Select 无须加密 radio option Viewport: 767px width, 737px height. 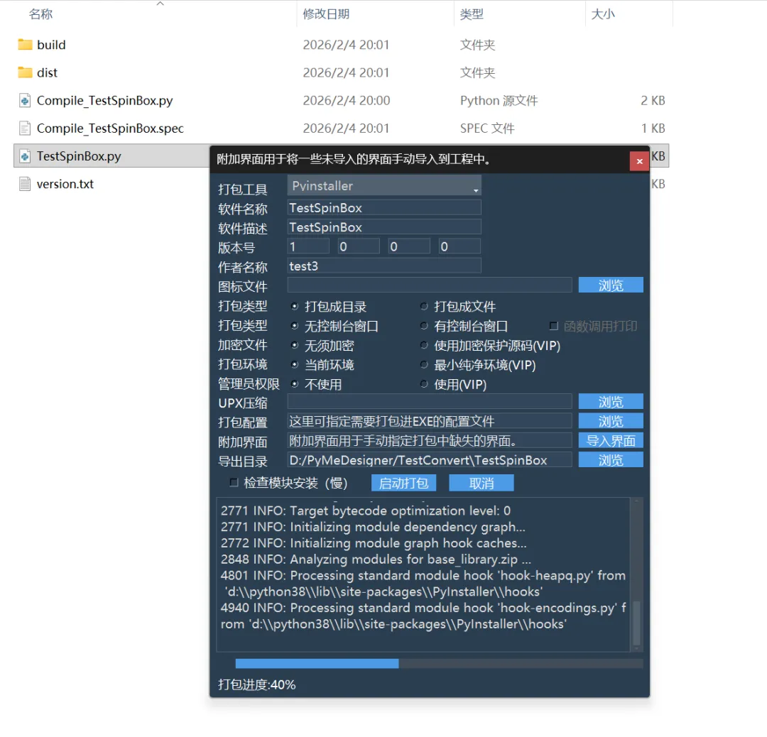(295, 345)
